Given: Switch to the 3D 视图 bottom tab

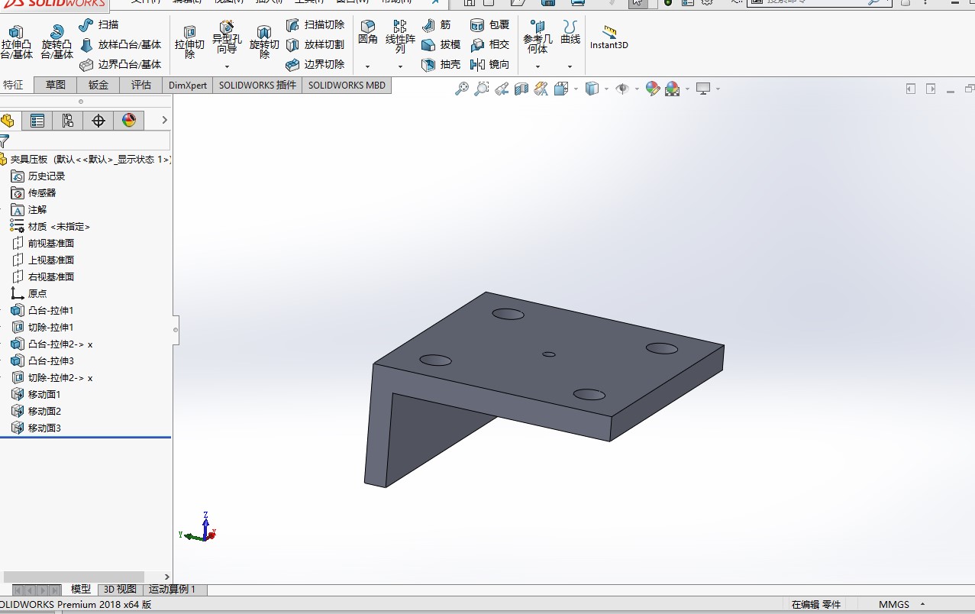Looking at the screenshot, I should 120,590.
